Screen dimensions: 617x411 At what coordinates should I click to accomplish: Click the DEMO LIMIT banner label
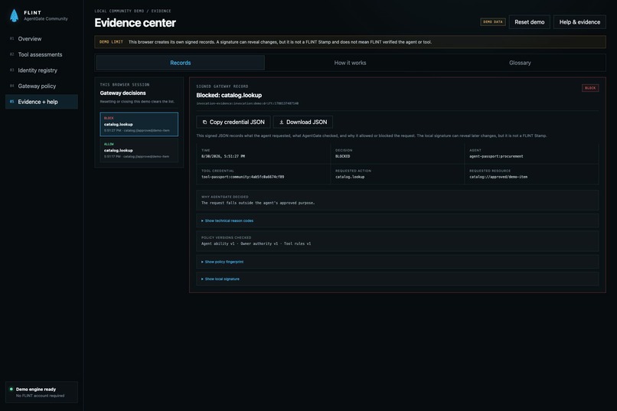[x=111, y=42]
